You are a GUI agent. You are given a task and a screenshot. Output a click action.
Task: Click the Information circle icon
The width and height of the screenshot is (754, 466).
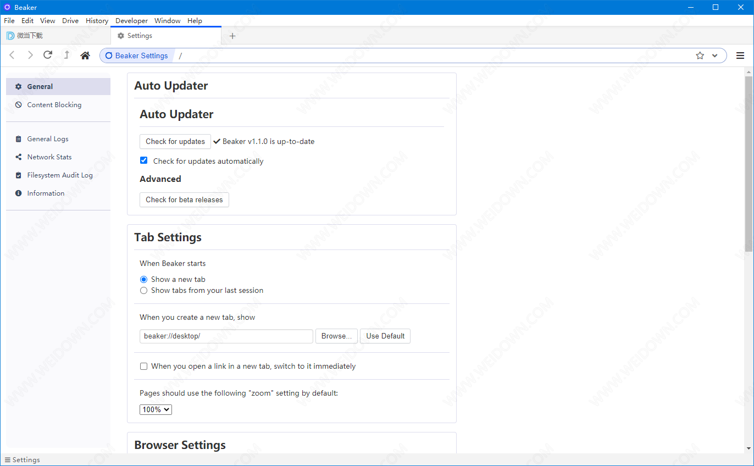(x=19, y=193)
